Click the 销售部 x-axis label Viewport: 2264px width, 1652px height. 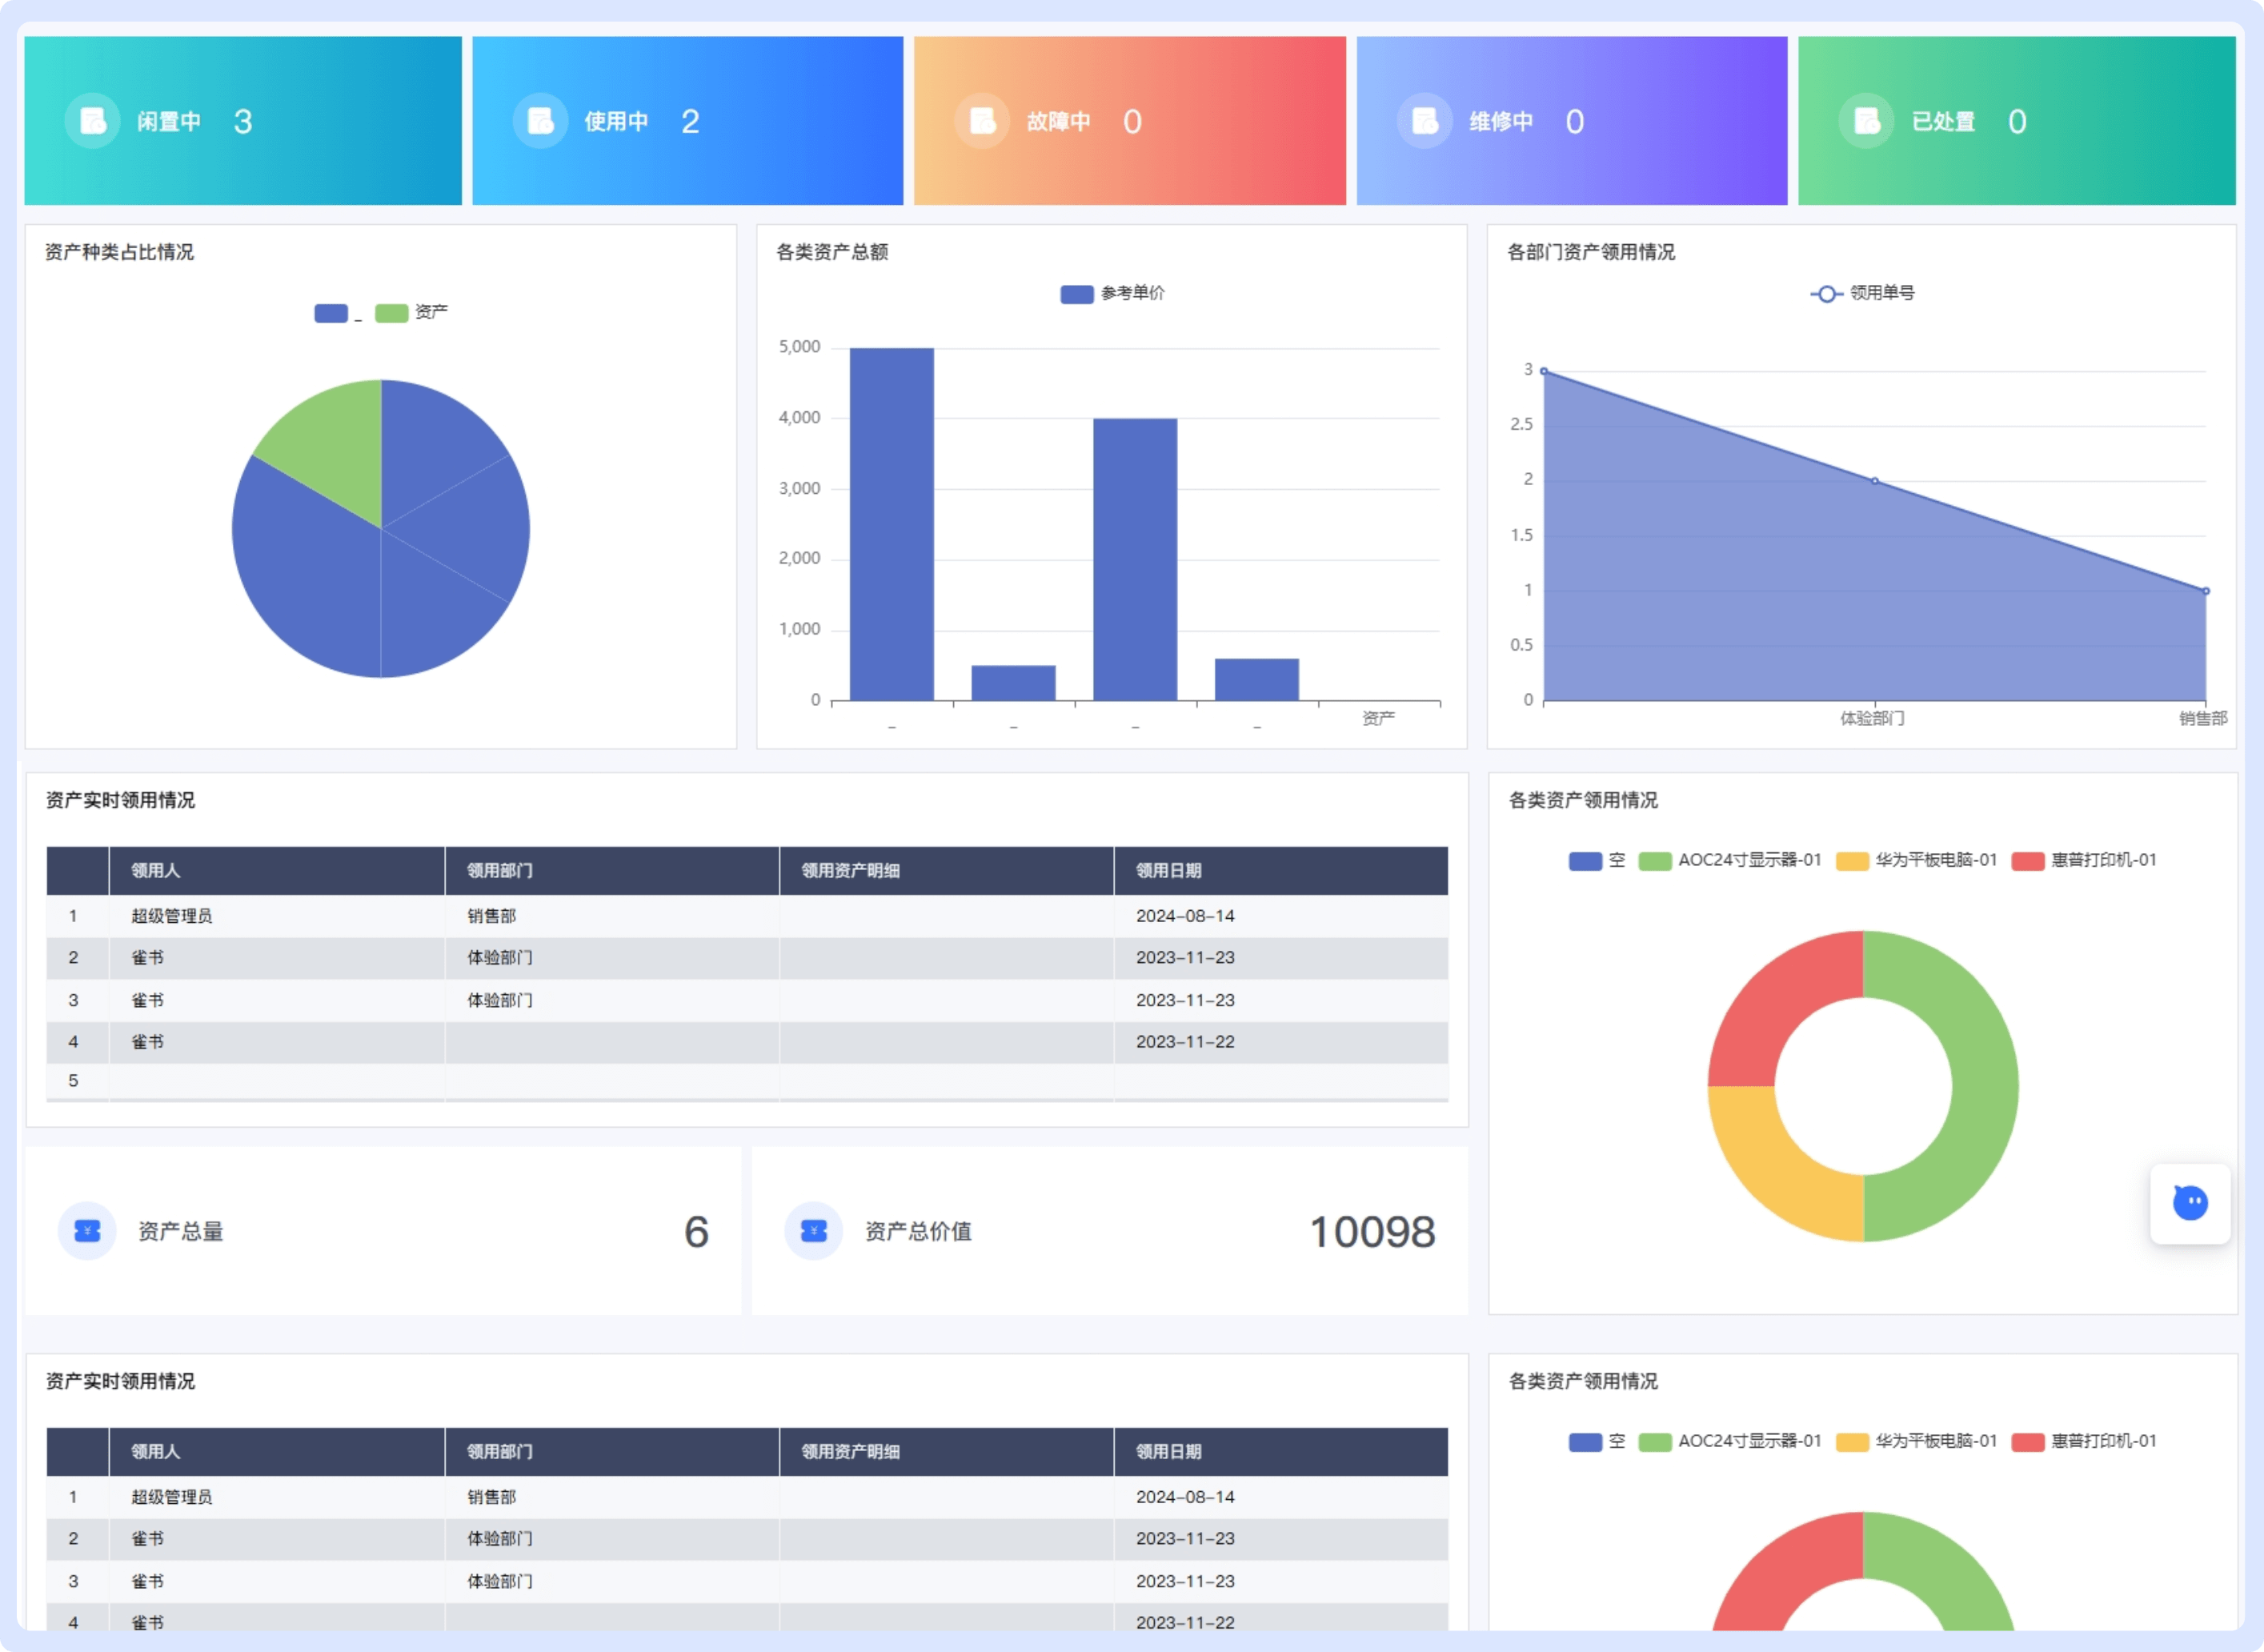[2203, 718]
